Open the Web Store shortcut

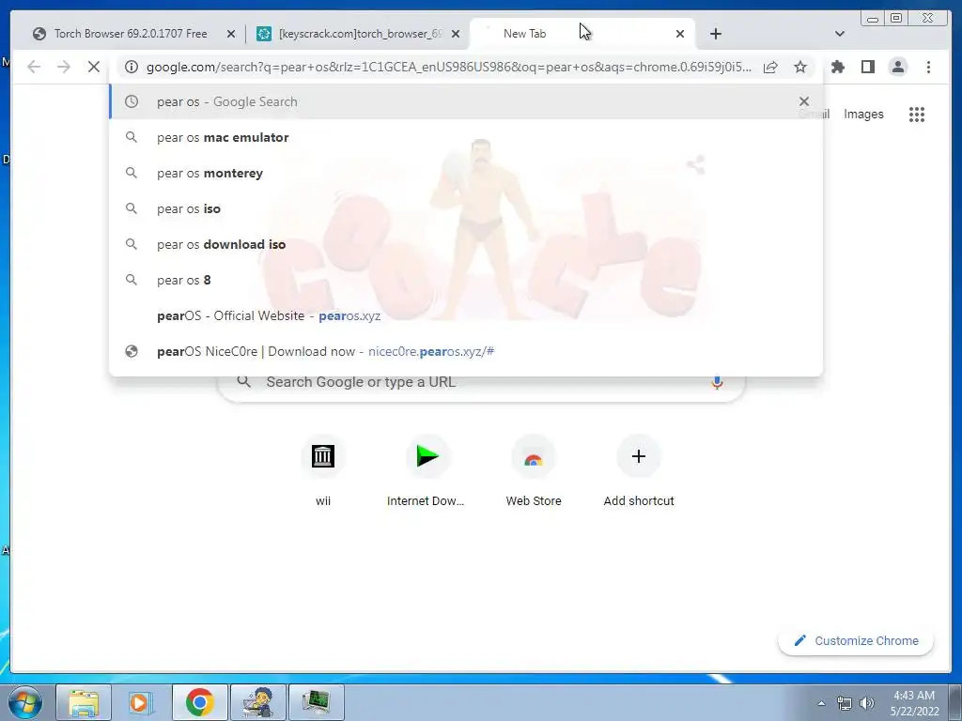pyautogui.click(x=534, y=471)
